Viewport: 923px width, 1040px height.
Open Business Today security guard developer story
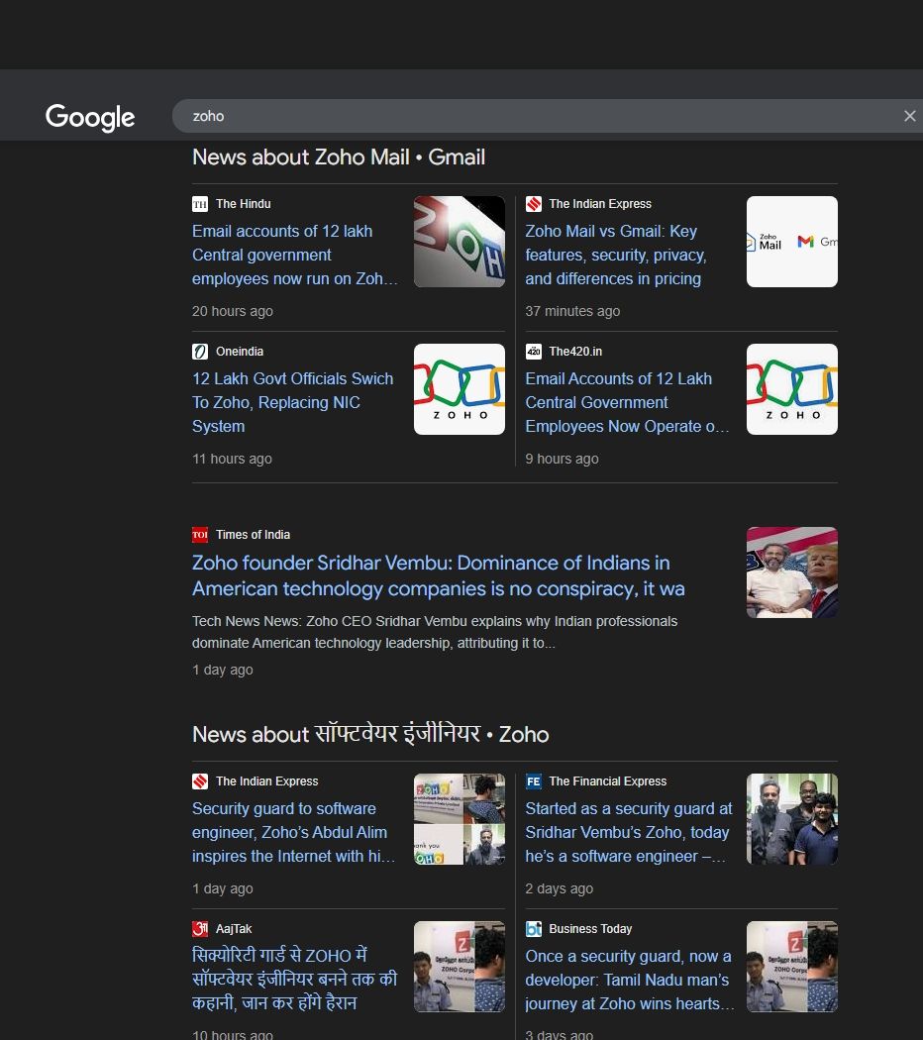tap(628, 980)
